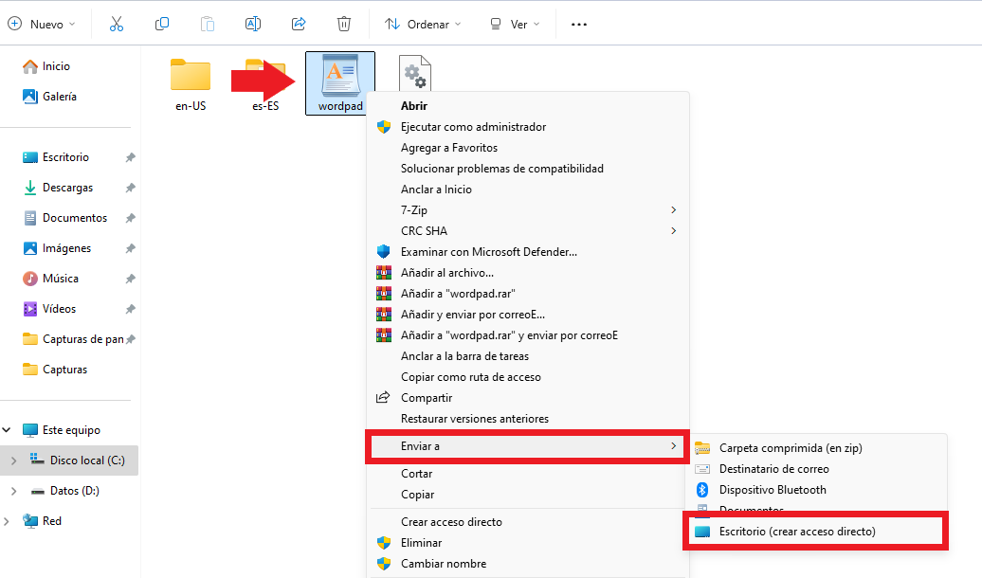
Task: Choose Eliminar in context menu
Action: click(527, 543)
